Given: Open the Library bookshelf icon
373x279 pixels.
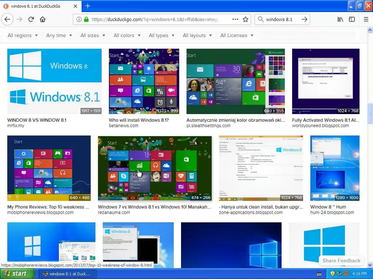Looking at the screenshot, I should [x=340, y=20].
